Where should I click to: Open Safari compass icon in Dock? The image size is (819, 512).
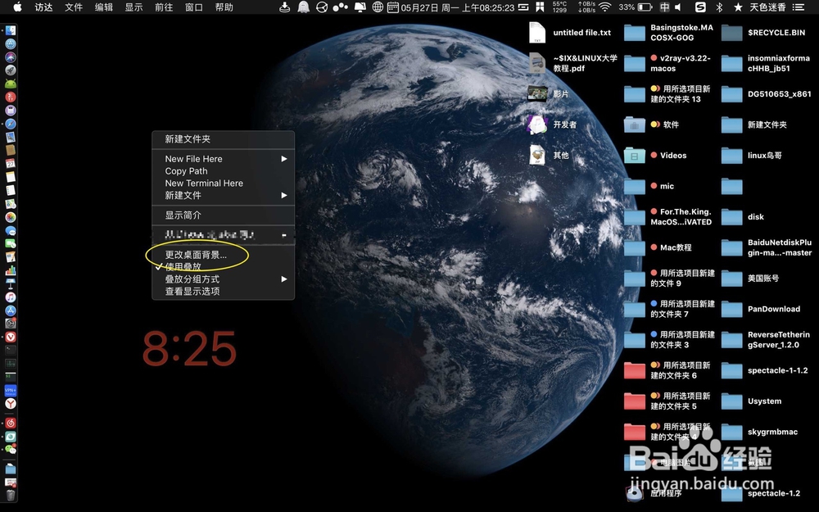pyautogui.click(x=11, y=124)
